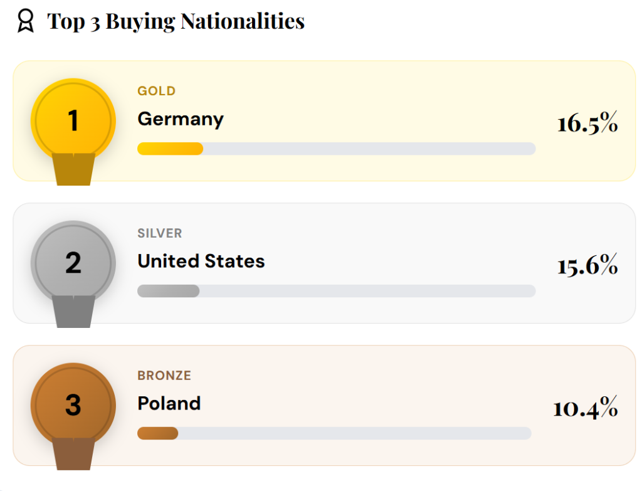The height and width of the screenshot is (491, 642).
Task: Click the 10.4% percentage value
Action: point(585,408)
